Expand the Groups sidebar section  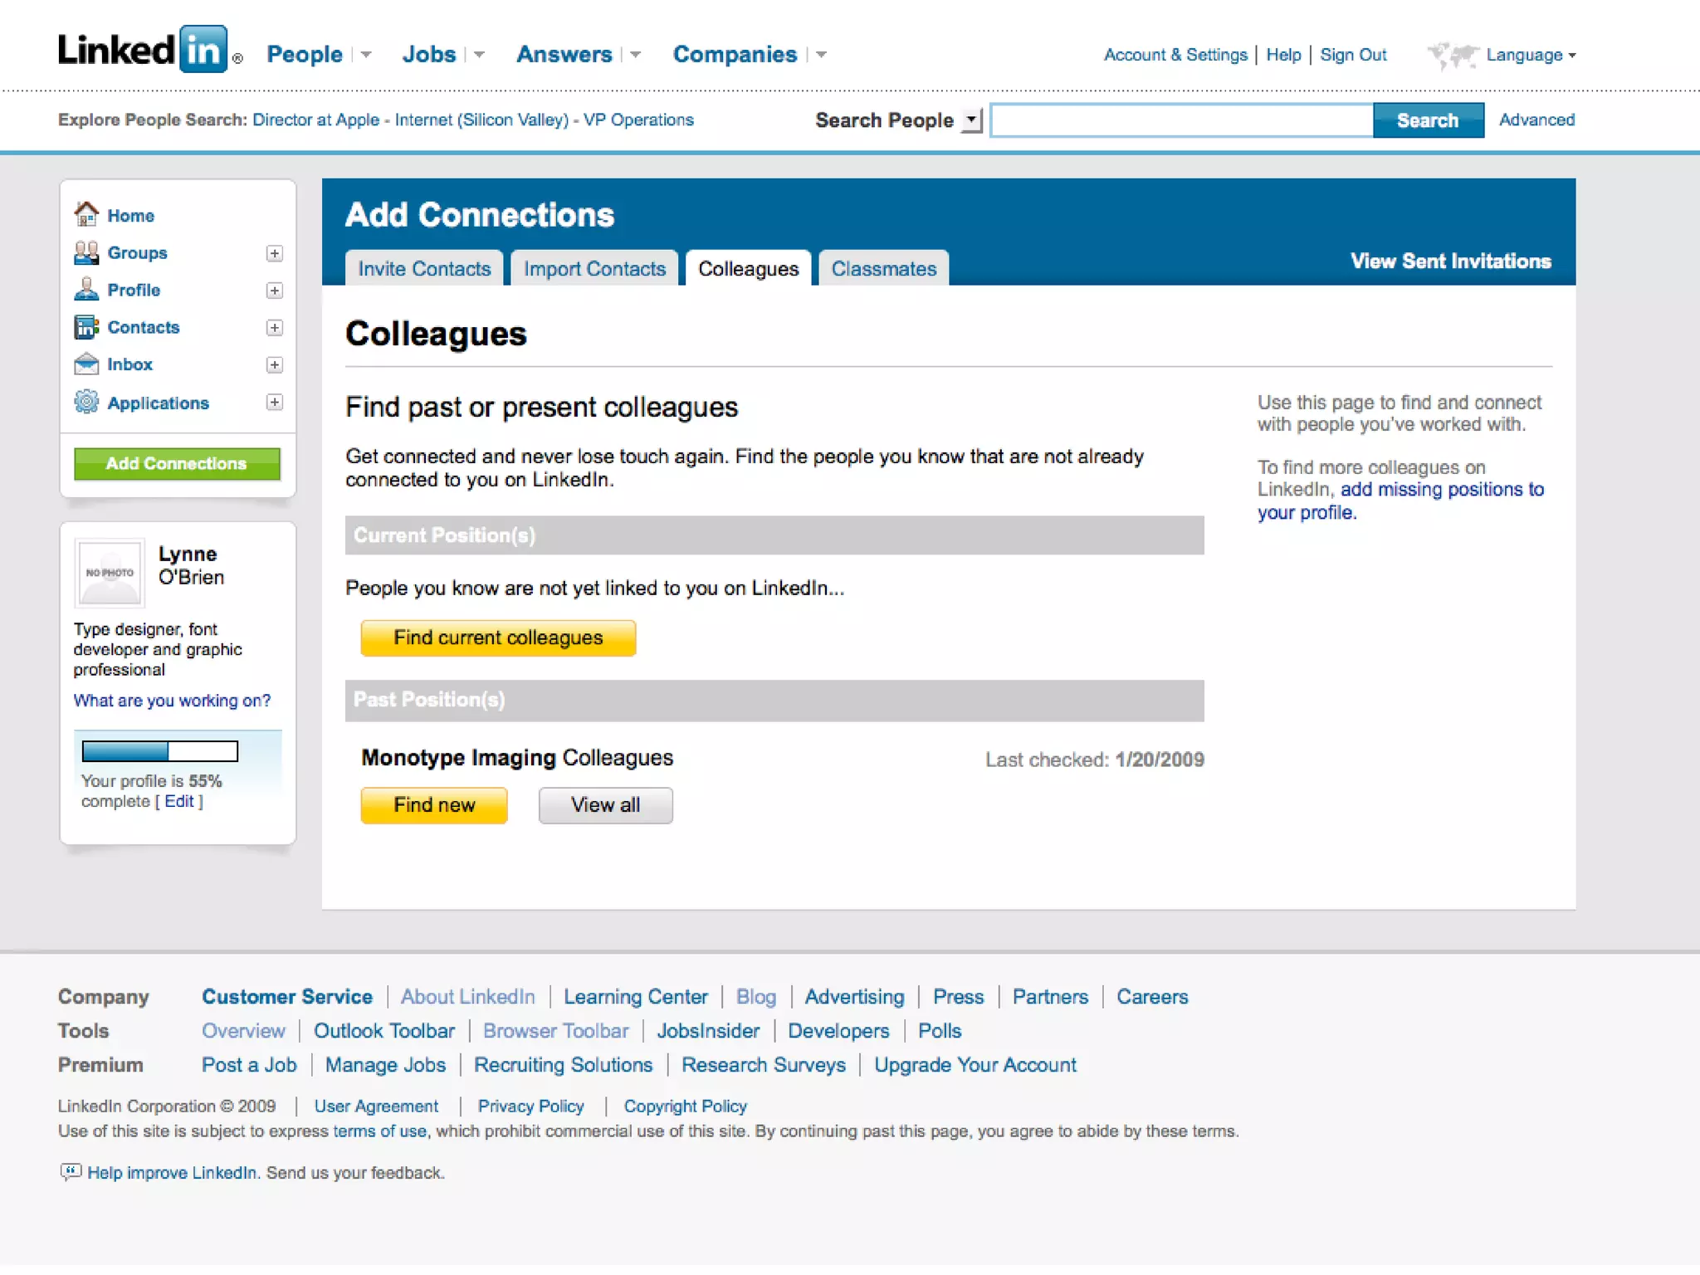275,253
